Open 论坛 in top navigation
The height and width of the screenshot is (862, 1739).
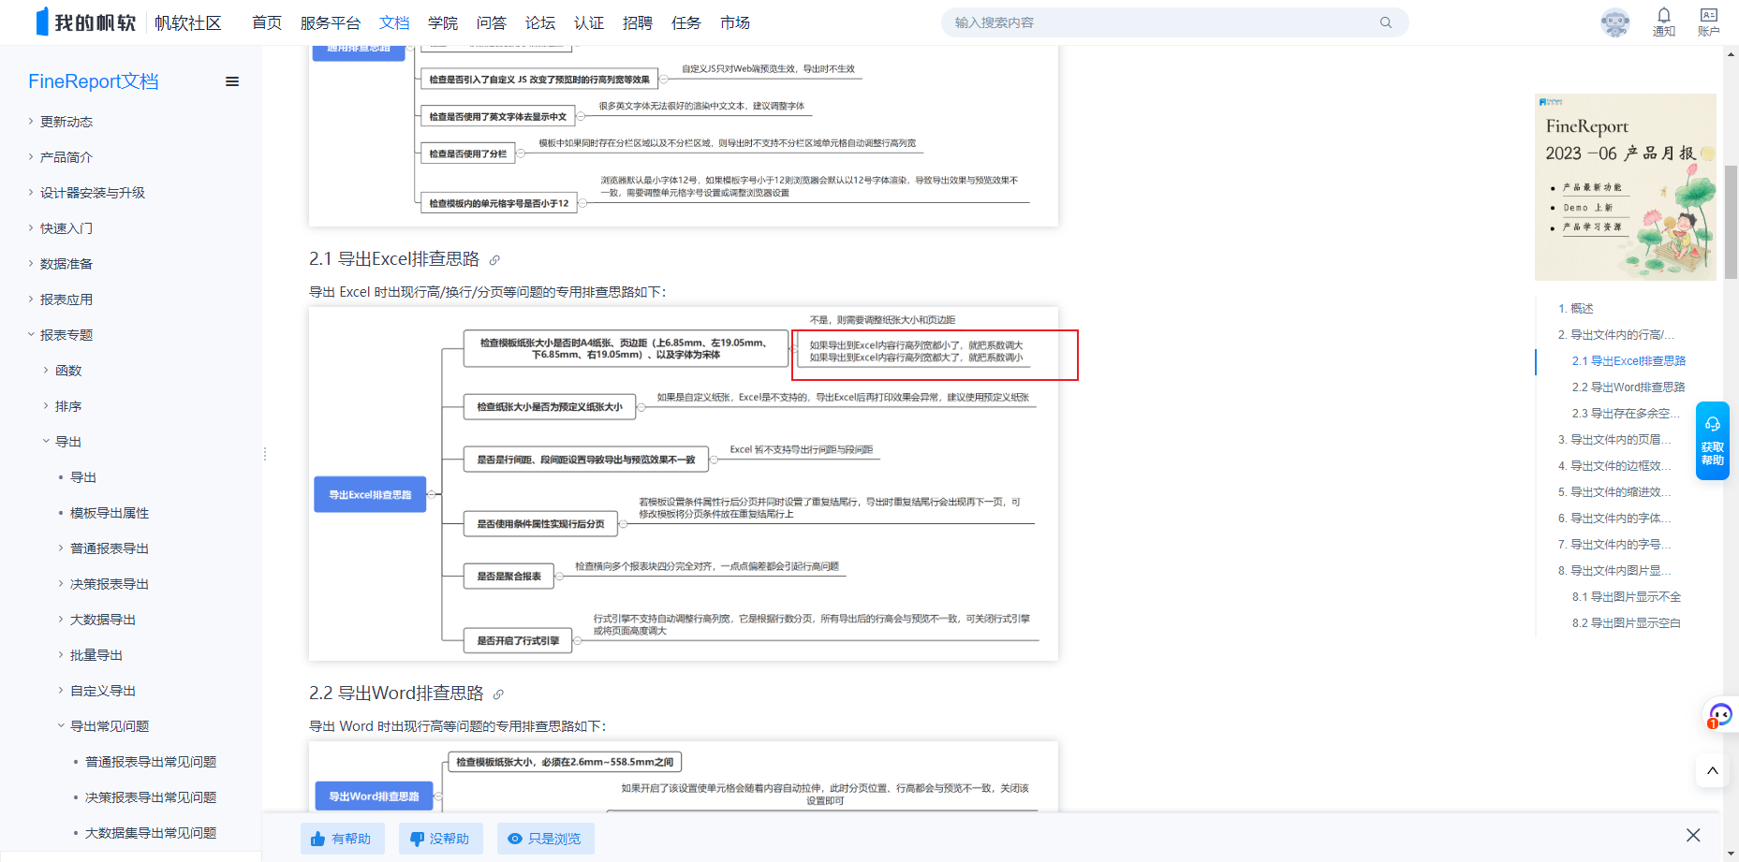(x=540, y=22)
